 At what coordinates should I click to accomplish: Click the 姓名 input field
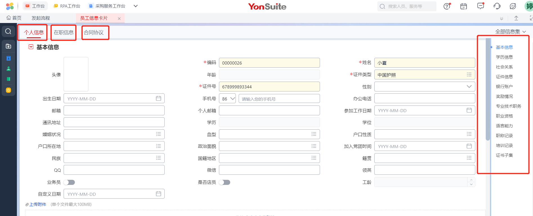[425, 63]
